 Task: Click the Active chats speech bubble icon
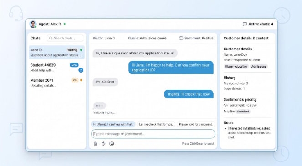coord(245,24)
